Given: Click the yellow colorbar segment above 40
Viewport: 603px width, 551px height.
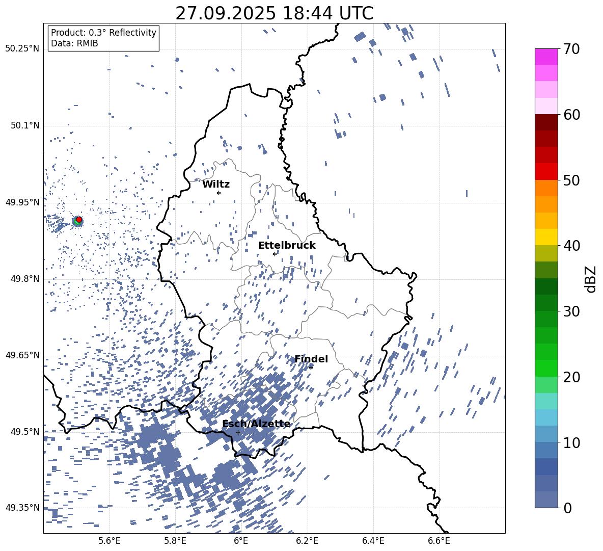Looking at the screenshot, I should [546, 237].
